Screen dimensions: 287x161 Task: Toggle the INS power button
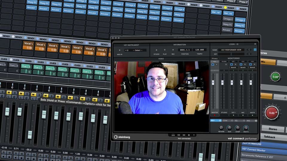tap(256, 120)
